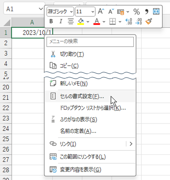Apply the comma style icon
Image resolution: width=170 pixels, height=180 pixels.
pyautogui.click(x=147, y=12)
